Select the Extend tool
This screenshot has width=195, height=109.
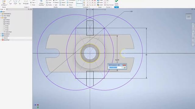(x=55, y=2)
